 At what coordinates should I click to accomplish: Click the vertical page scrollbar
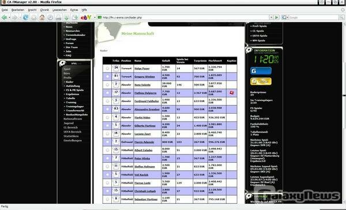(344, 112)
